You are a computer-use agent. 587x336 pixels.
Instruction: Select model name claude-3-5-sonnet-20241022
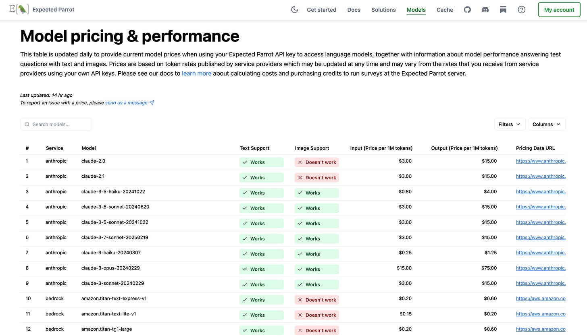coord(115,222)
